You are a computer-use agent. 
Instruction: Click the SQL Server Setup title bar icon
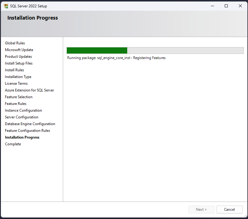pos(6,6)
